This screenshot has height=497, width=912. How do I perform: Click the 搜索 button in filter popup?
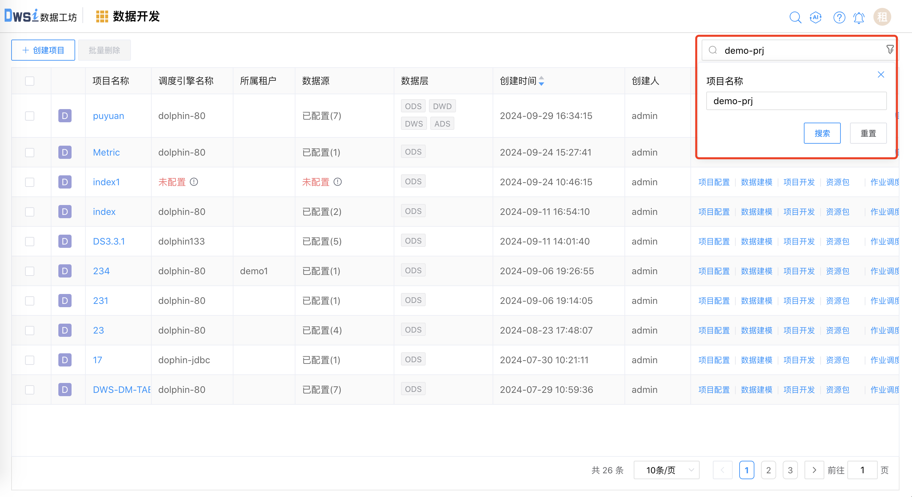[x=822, y=133]
